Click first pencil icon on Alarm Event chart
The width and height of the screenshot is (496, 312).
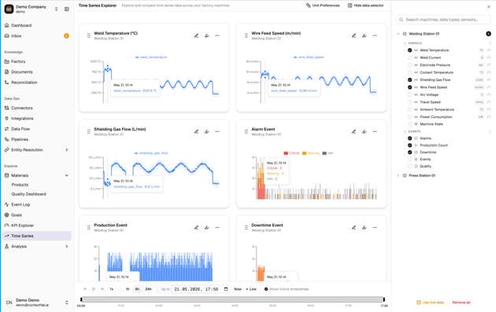click(353, 132)
